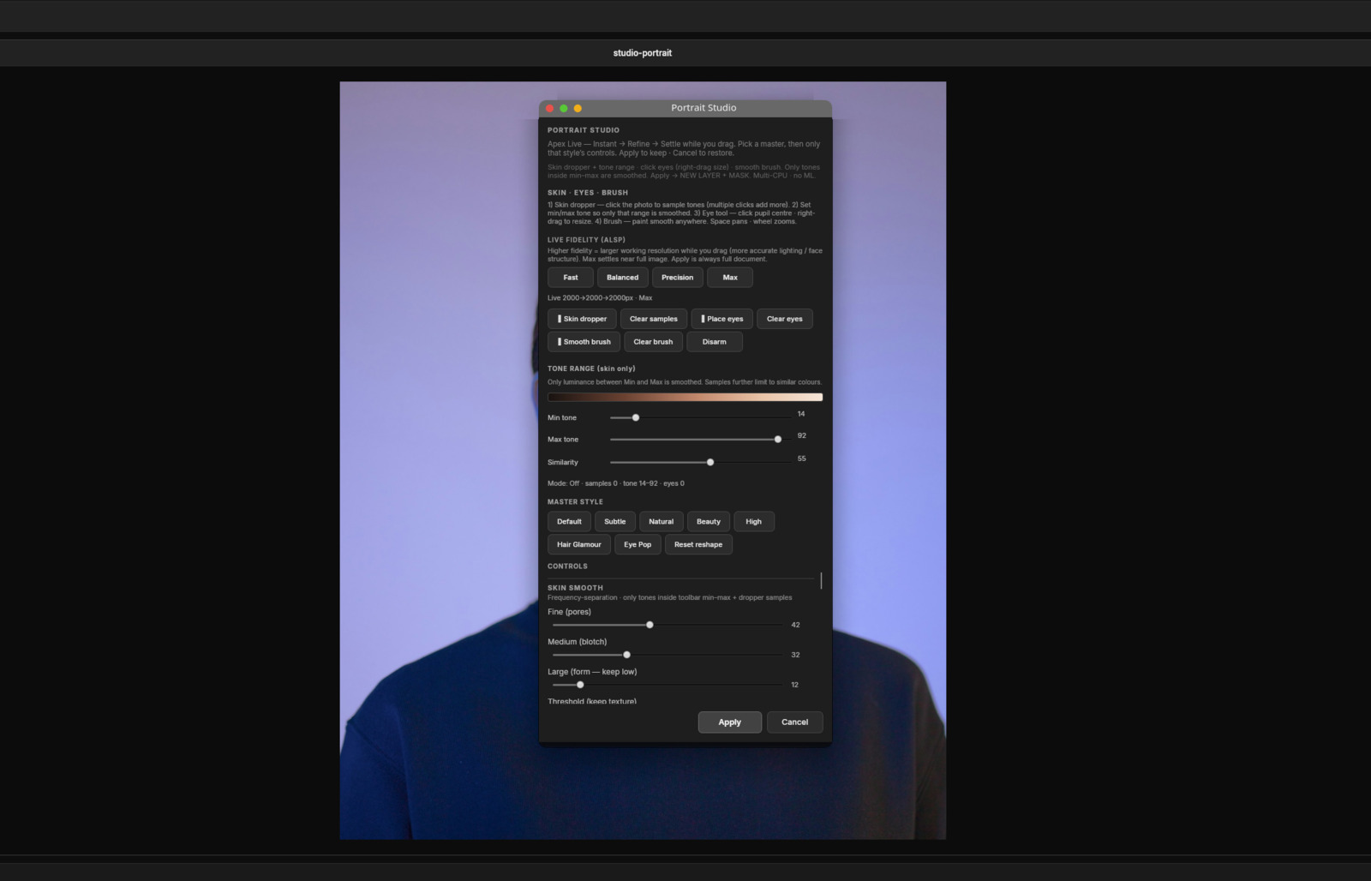Click the Reset reshape button
The image size is (1371, 881).
(697, 545)
